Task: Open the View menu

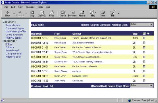Action: point(20,7)
